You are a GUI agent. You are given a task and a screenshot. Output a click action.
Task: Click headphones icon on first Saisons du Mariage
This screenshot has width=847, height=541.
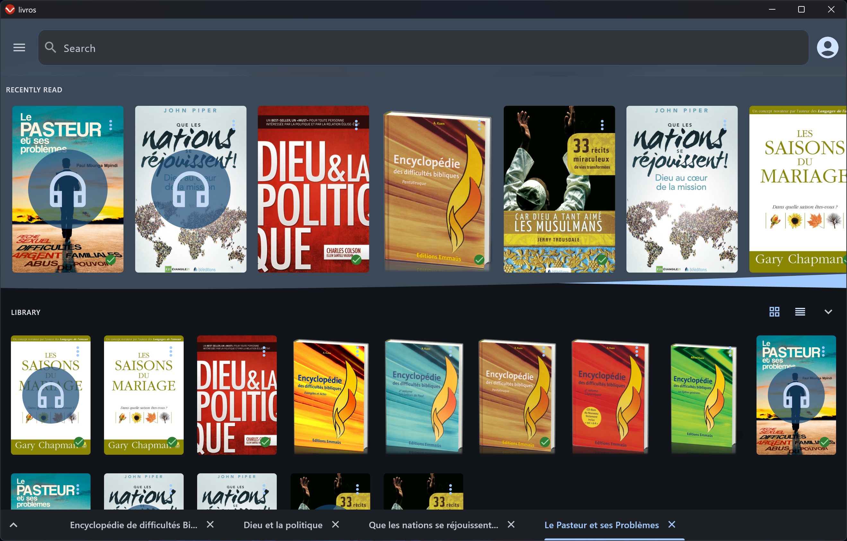(51, 395)
